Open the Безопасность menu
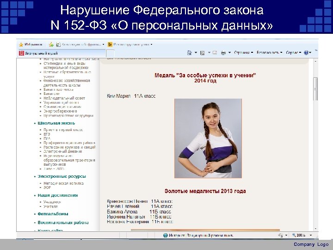Viewport: 333px width, 250px height. 269,52
